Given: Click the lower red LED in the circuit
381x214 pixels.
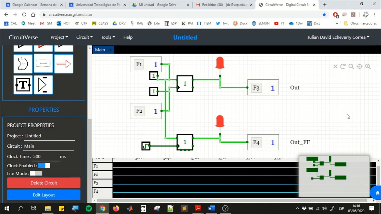Looking at the screenshot, I should [x=220, y=121].
